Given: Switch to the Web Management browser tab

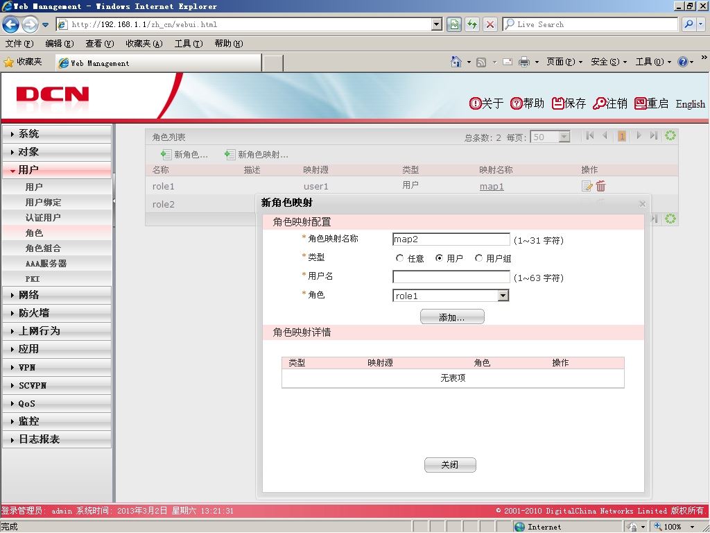Looking at the screenshot, I should tap(159, 63).
